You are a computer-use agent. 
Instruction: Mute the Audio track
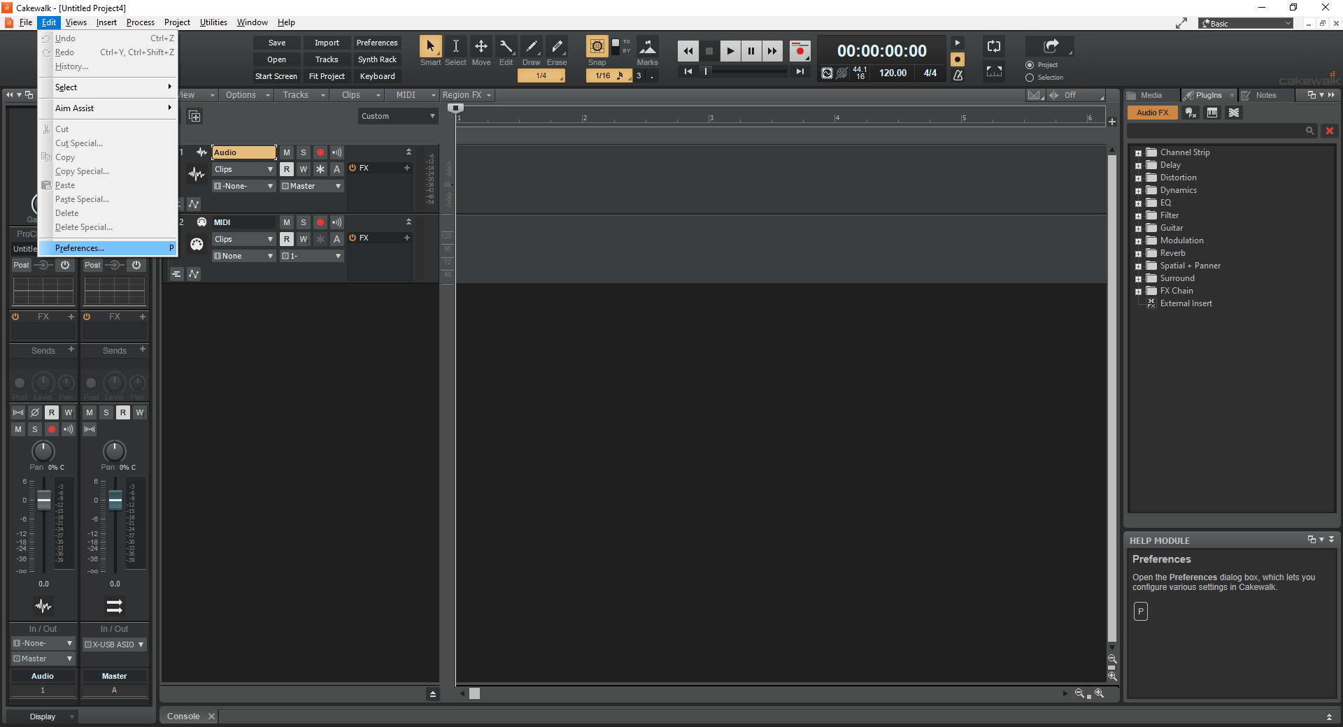(x=287, y=152)
